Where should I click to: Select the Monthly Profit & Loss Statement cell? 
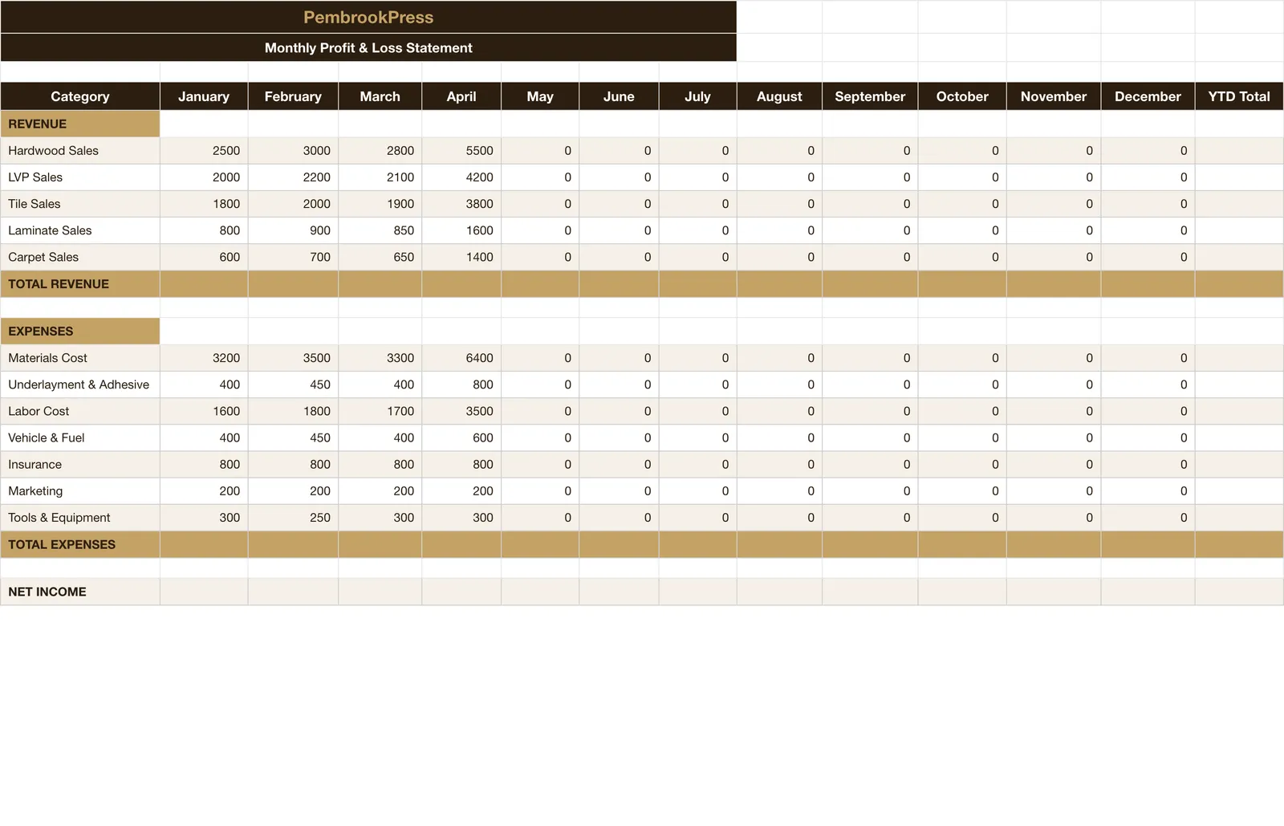pos(368,47)
